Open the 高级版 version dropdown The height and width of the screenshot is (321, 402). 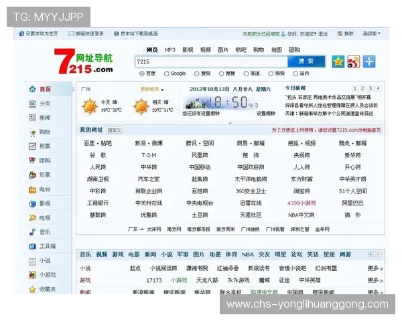(371, 33)
